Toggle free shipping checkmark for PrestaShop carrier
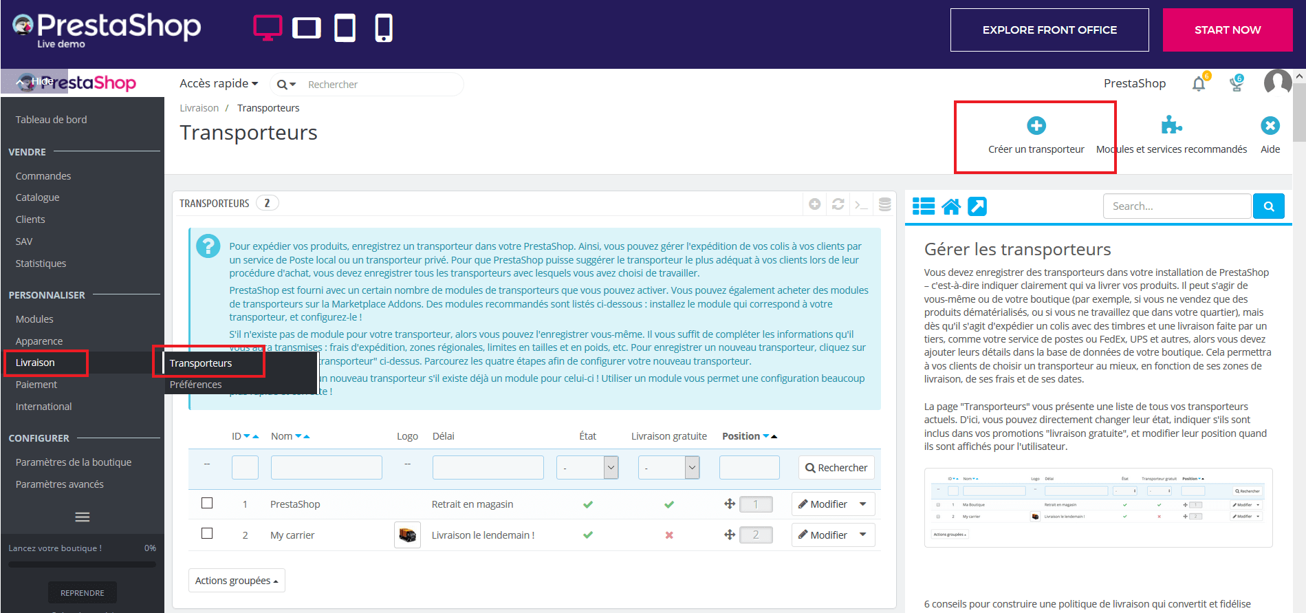The height and width of the screenshot is (613, 1306). (x=669, y=504)
